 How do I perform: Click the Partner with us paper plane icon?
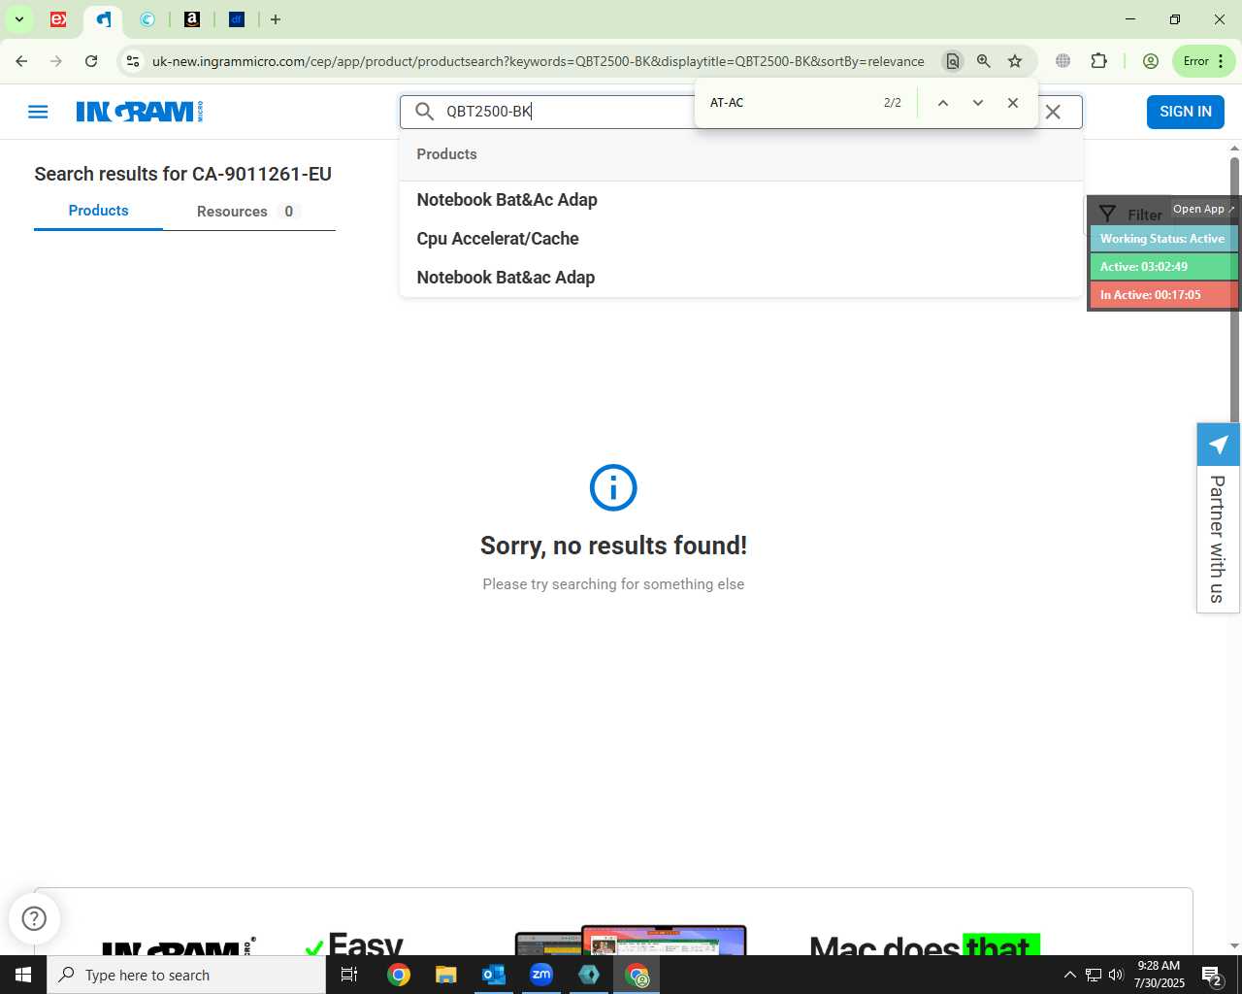pyautogui.click(x=1218, y=445)
